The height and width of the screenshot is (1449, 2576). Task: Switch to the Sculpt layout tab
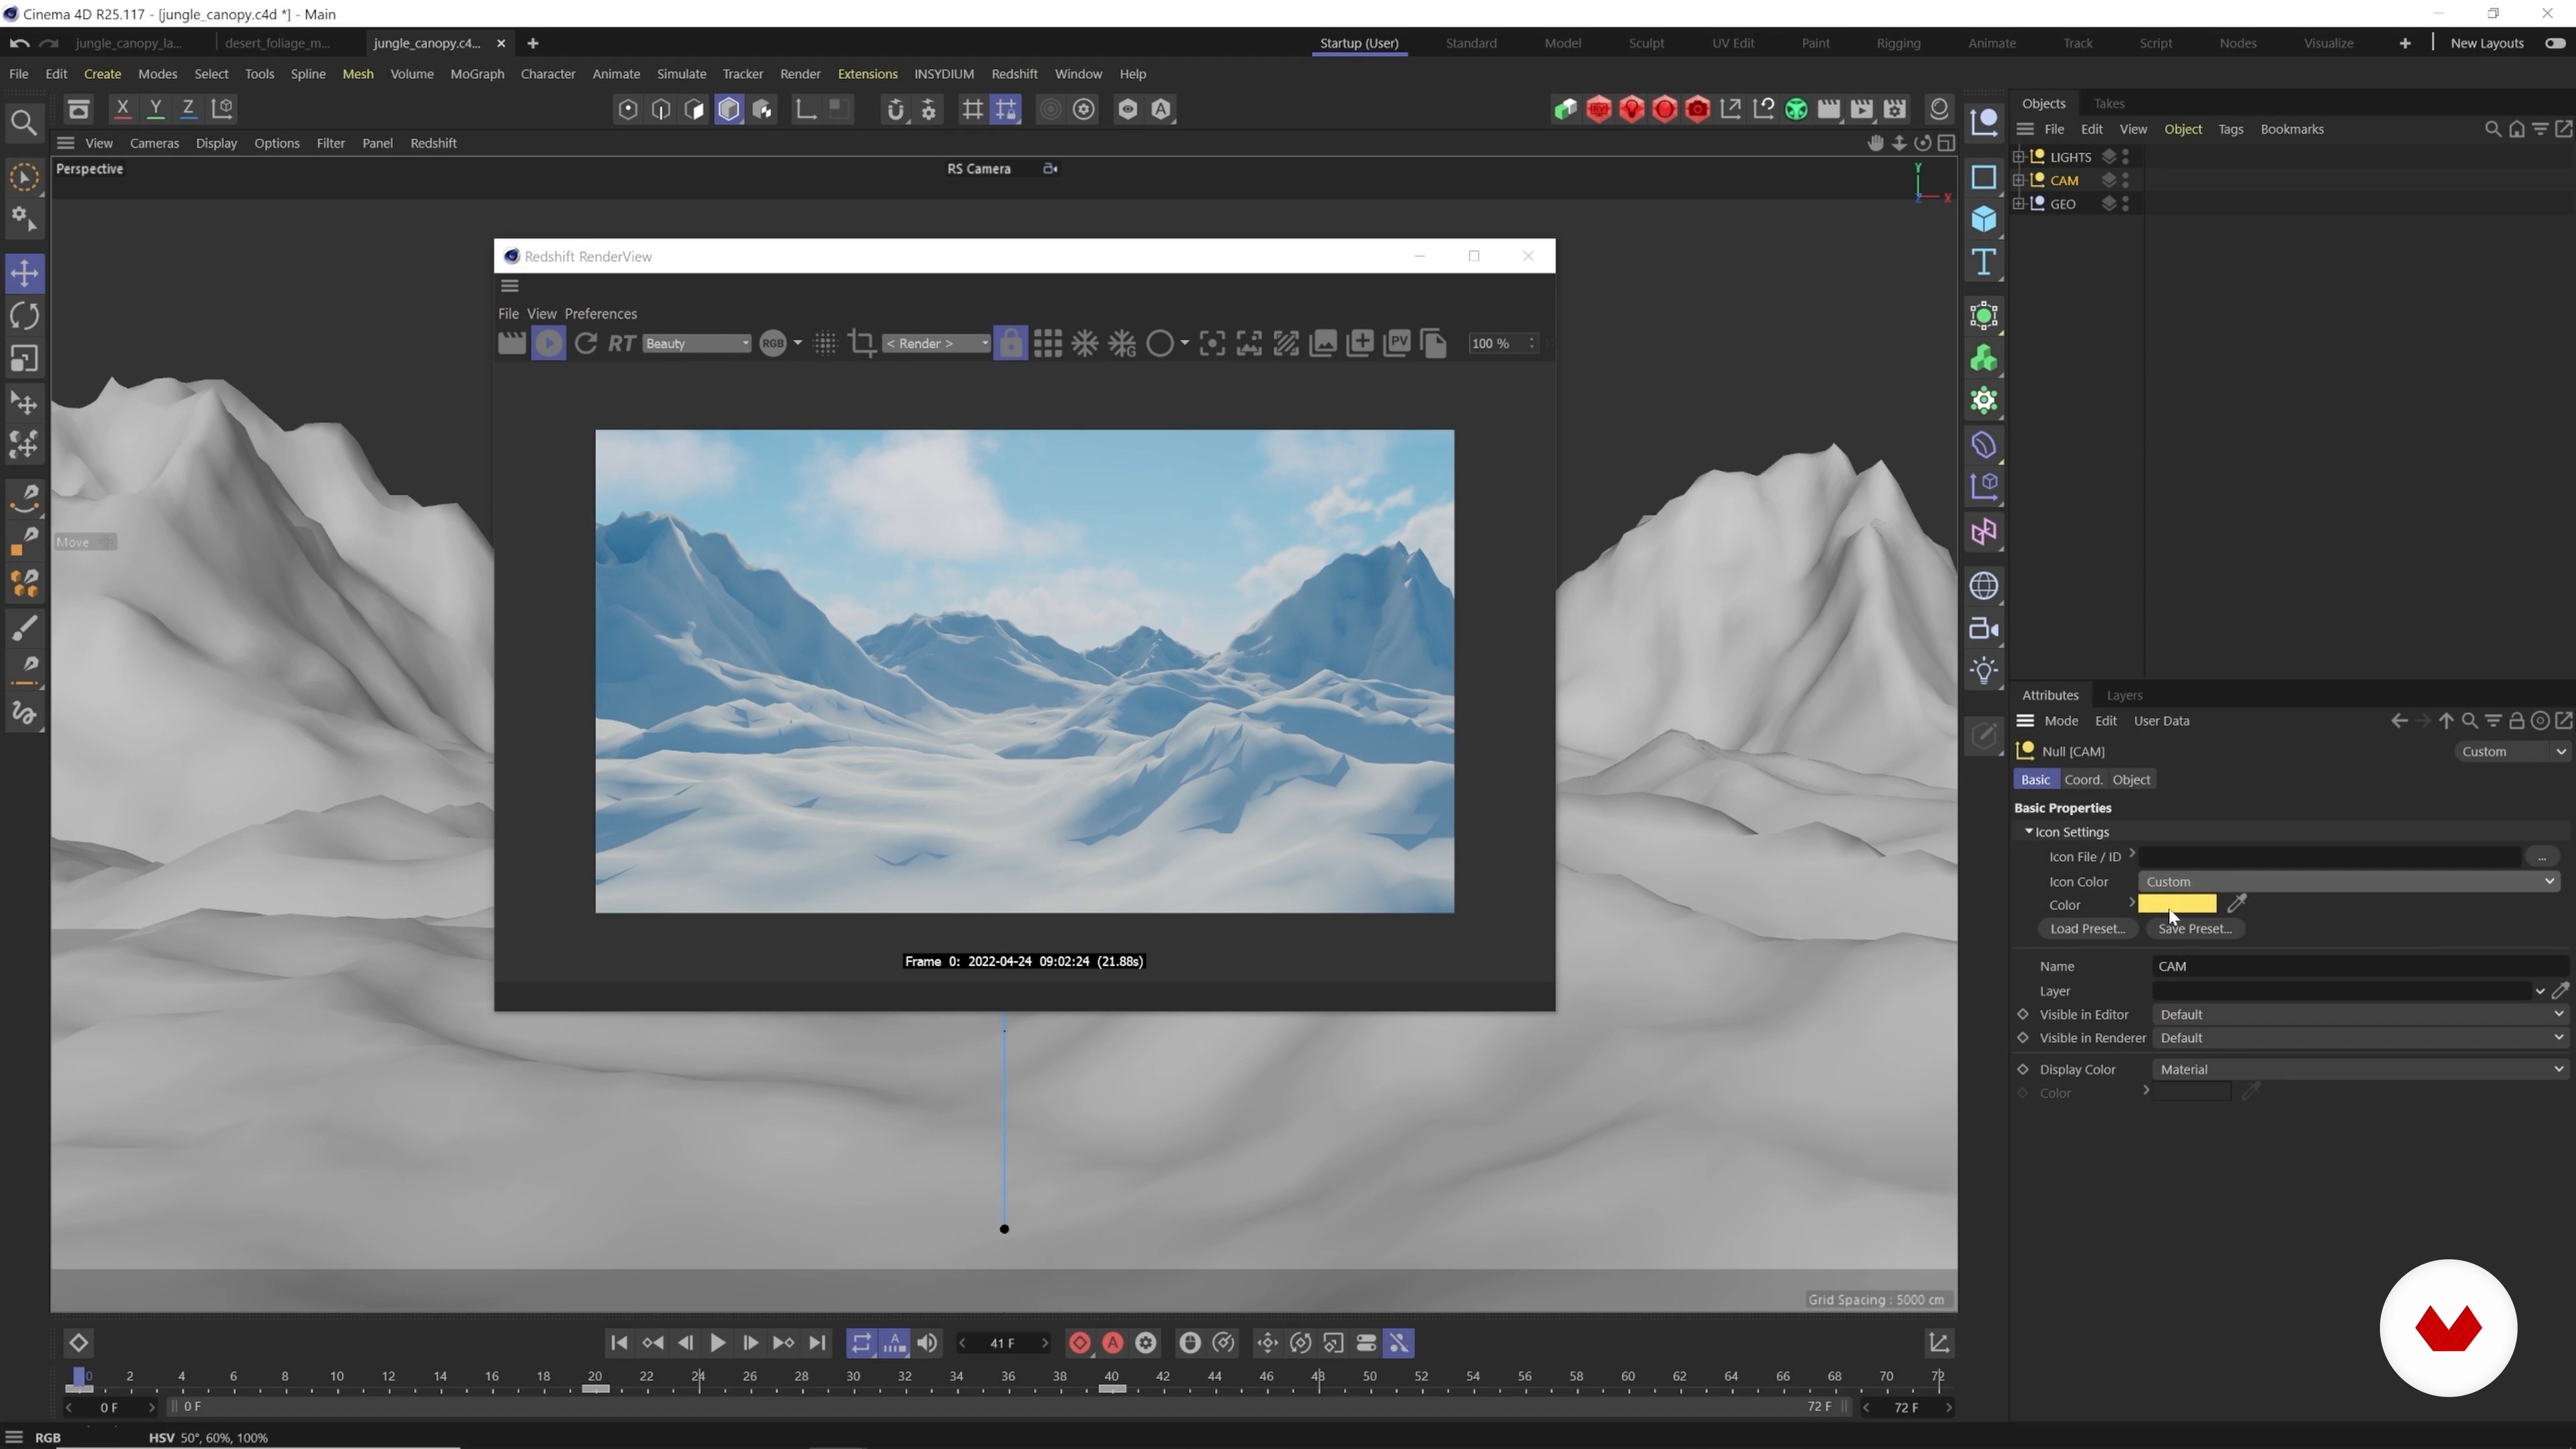coord(1646,43)
